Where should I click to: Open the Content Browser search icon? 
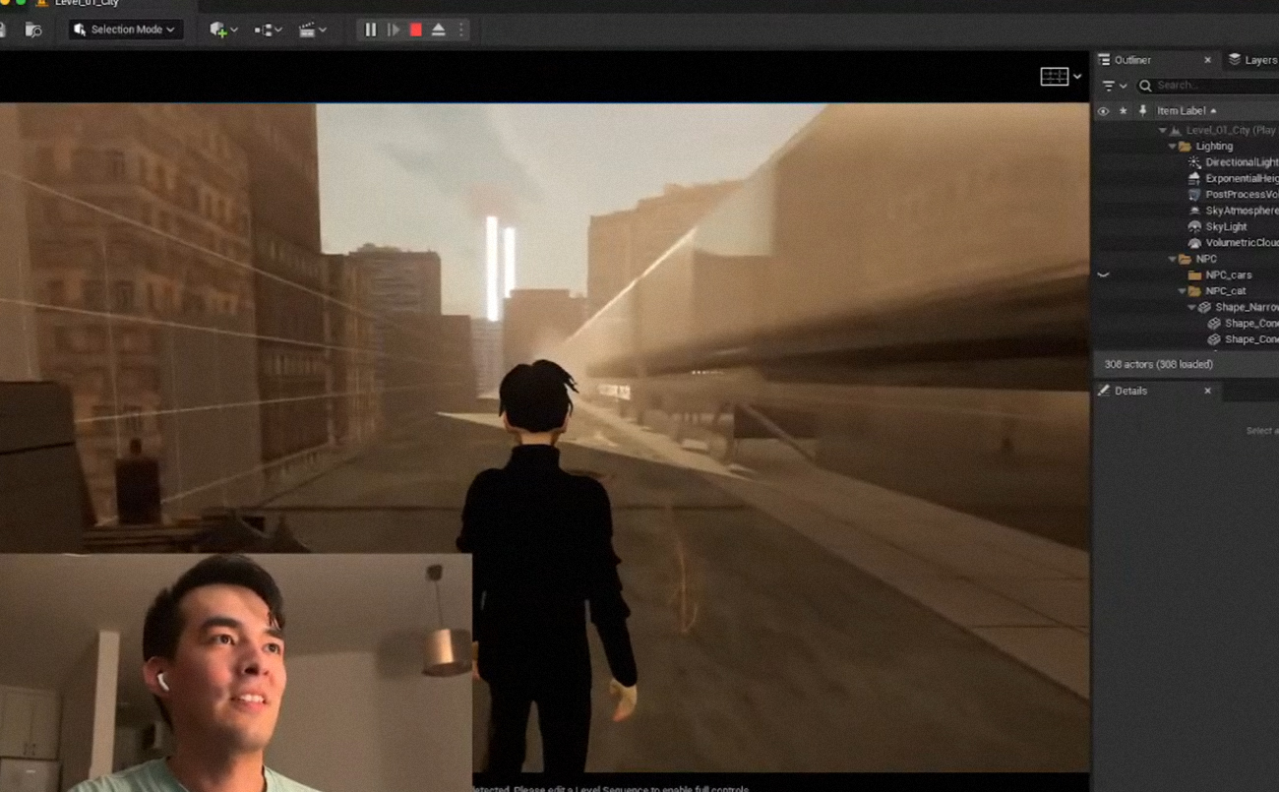[x=33, y=30]
